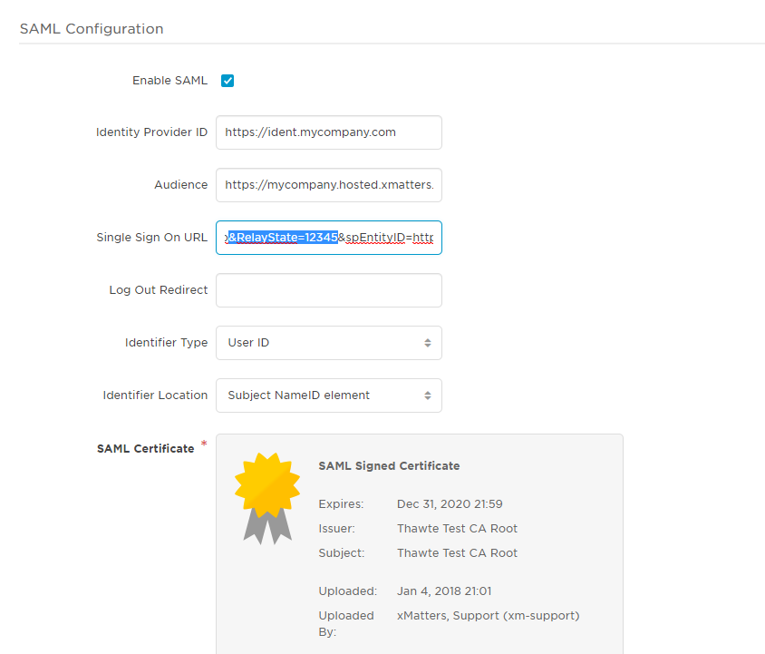
Task: Select the Subject value Thawte Test CA Root
Action: [457, 553]
